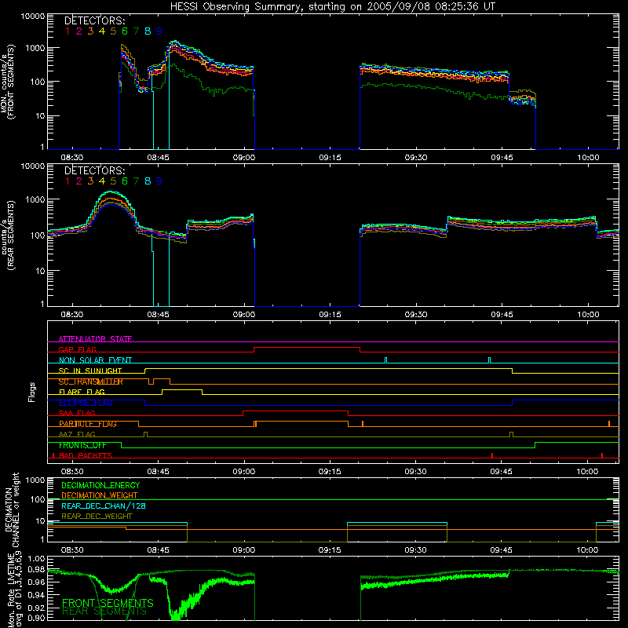Screen dimensions: 628x628
Task: Click the HESSI Observing Summary title text
Action: point(333,7)
